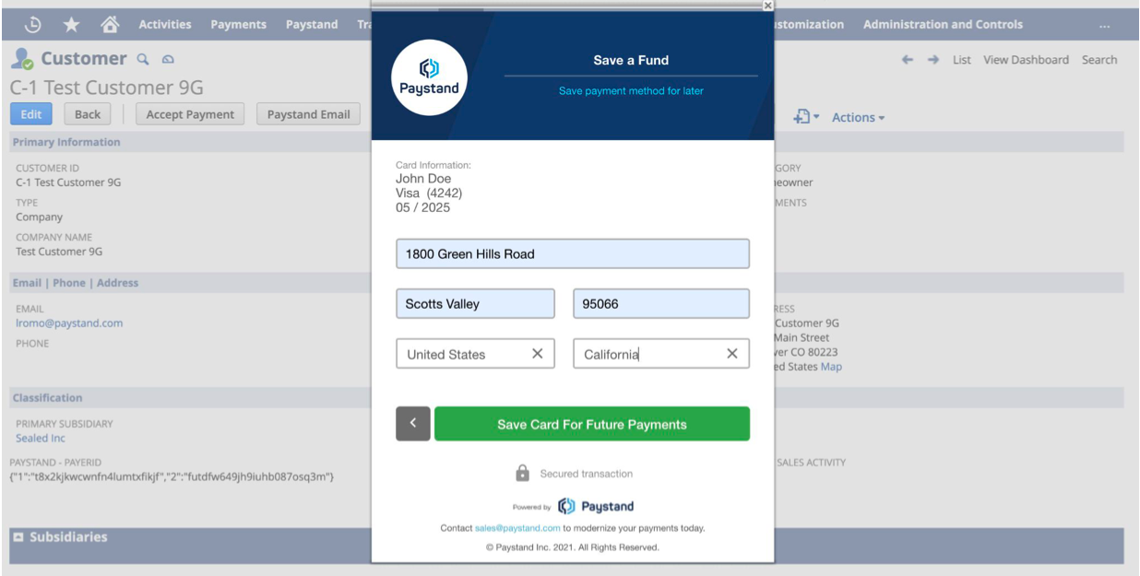Click the List link
The image size is (1140, 576).
pyautogui.click(x=962, y=60)
